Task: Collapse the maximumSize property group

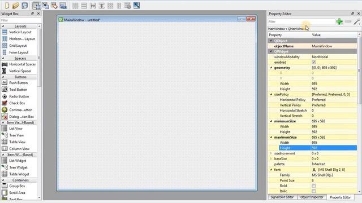Action: [271, 137]
